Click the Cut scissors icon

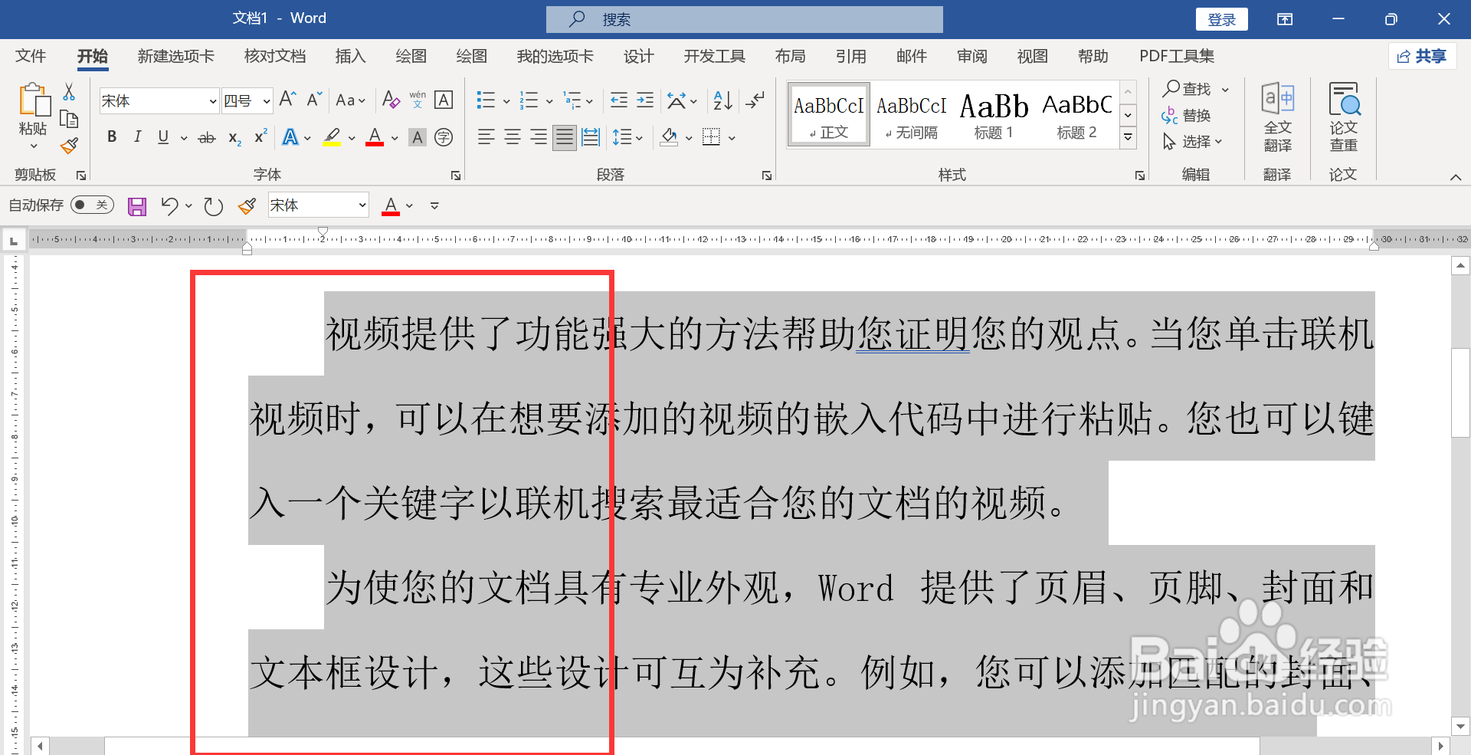click(x=69, y=92)
